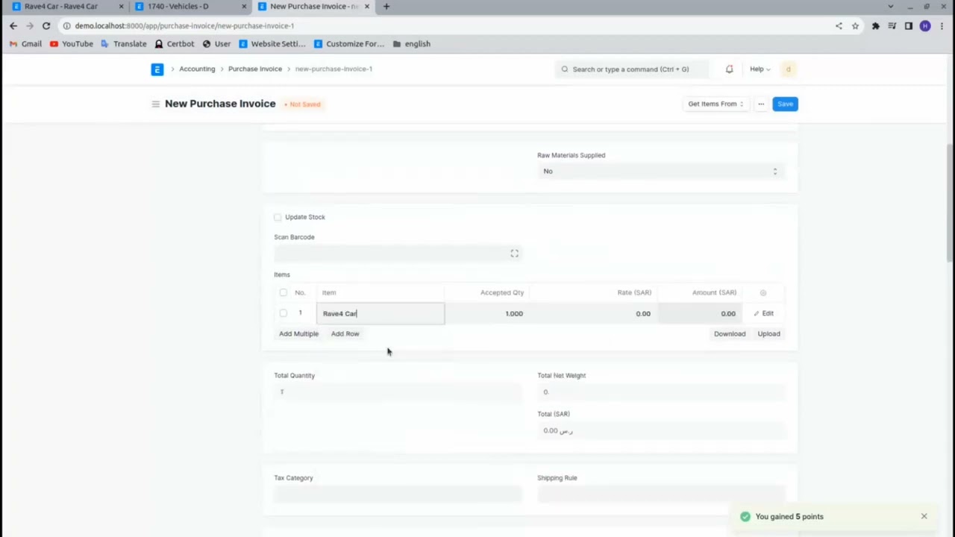
Task: Click the barcode scan icon
Action: pyautogui.click(x=514, y=254)
